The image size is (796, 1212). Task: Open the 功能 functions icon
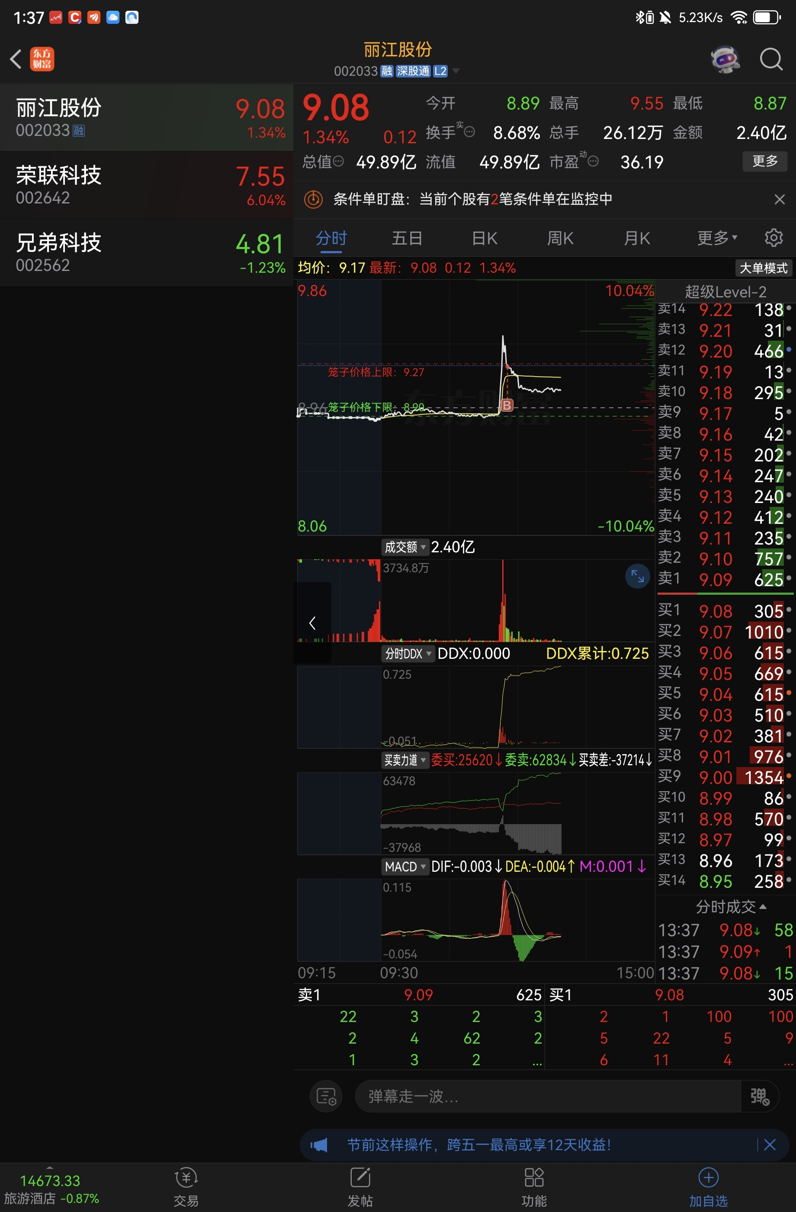point(534,1187)
